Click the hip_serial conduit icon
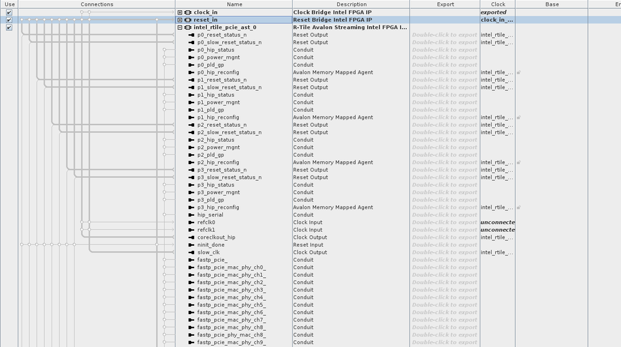Screen dimensions: 621x347 tap(191, 215)
